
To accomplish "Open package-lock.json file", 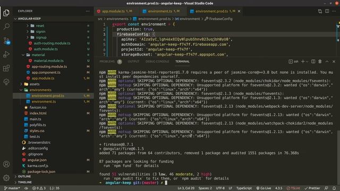I will point(53,172).
